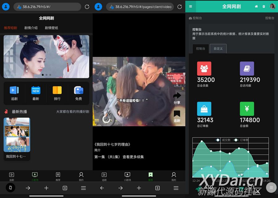This screenshot has height=198, width=278.
Task: Toggle the admin sidebar hamburger menu
Action: (191, 6)
